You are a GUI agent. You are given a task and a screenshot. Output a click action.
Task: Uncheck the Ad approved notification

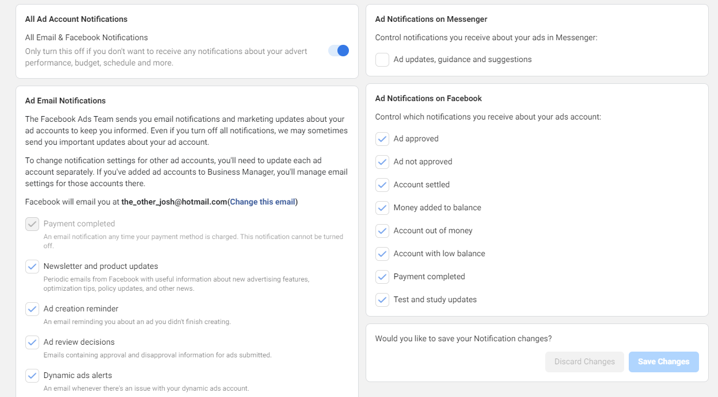[x=382, y=138]
